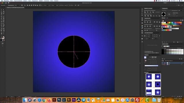This screenshot has width=184, height=103.
Task: Swap fill and stroke in the toolbar
Action: [4, 36]
